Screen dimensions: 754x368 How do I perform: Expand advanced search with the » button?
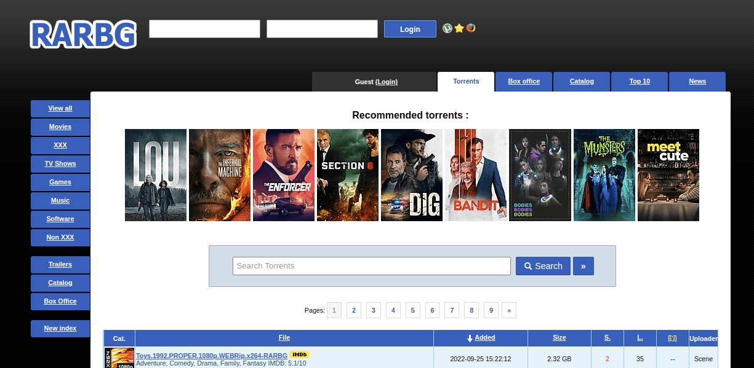(583, 266)
